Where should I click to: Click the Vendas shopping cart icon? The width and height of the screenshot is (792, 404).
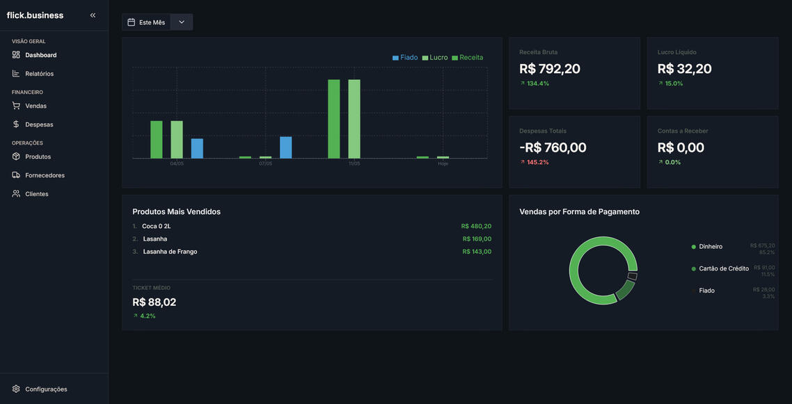click(15, 106)
